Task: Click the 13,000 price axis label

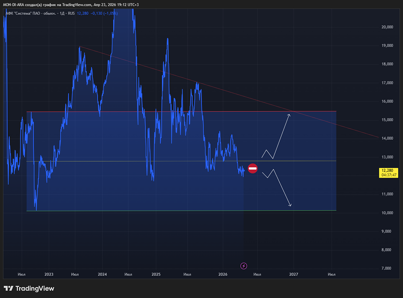Action: (x=387, y=157)
